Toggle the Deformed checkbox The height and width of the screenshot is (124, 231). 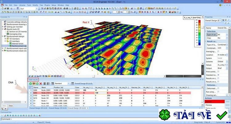coord(218,88)
